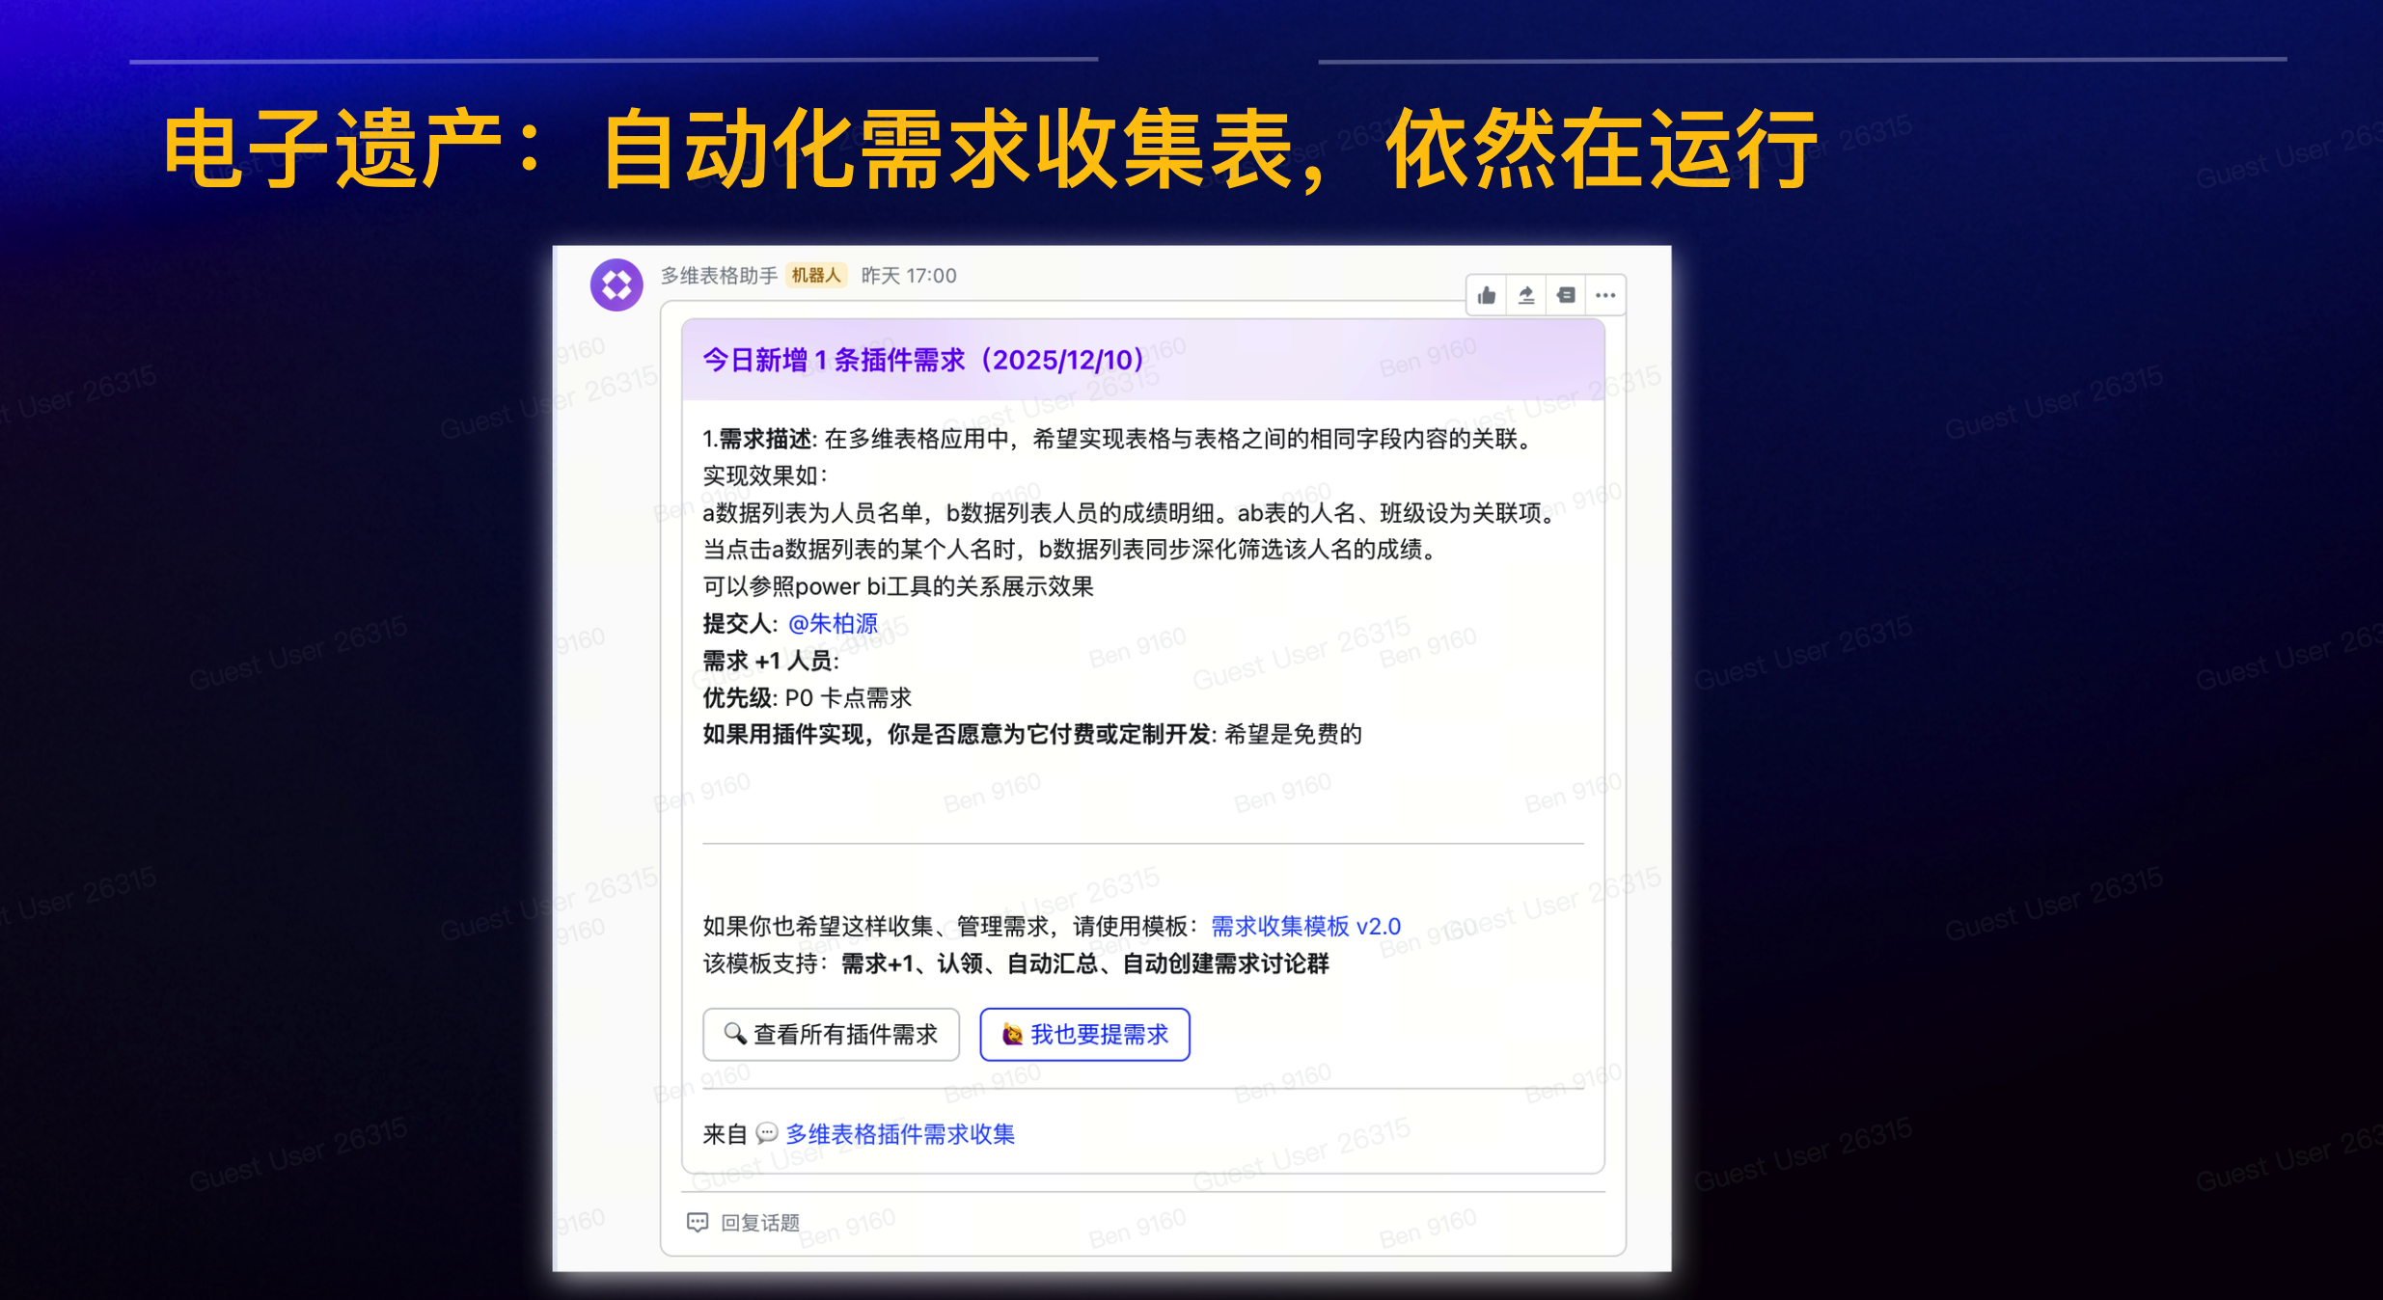
Task: Click the 优先级: P0 卡点需求 line
Action: (808, 697)
